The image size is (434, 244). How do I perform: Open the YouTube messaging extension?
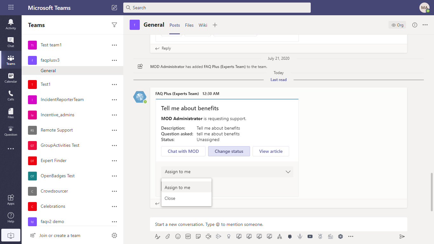pyautogui.click(x=310, y=236)
